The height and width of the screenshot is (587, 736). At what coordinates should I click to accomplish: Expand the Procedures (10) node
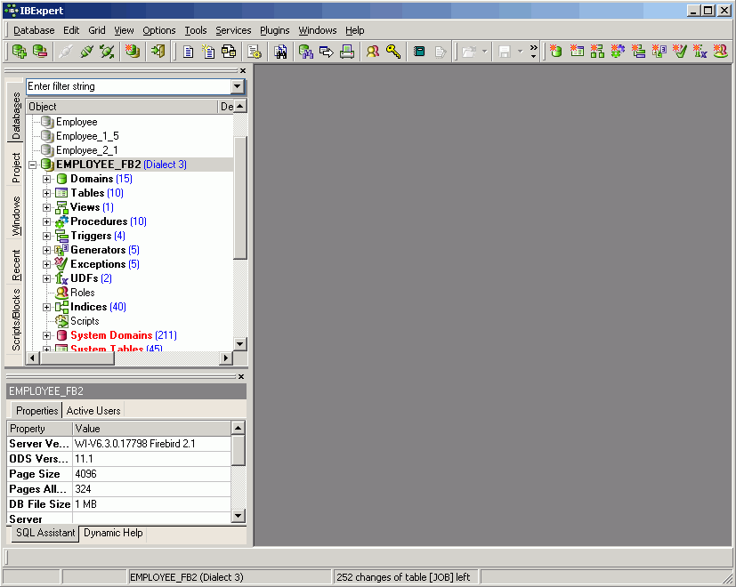point(46,222)
